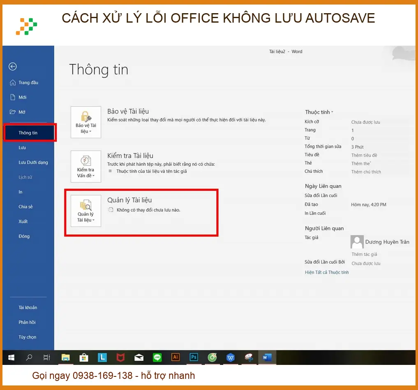
Task: Expand Bảo vệ Tài liệu dropdown button
Action: 86,122
